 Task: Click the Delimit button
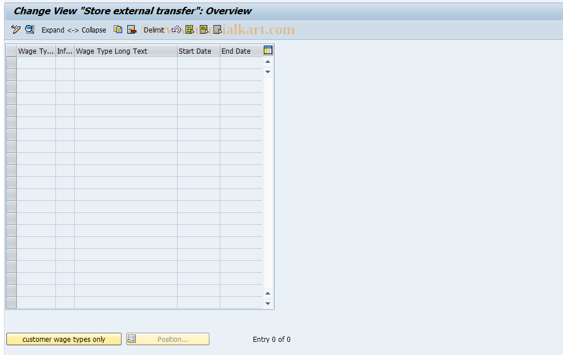point(154,30)
